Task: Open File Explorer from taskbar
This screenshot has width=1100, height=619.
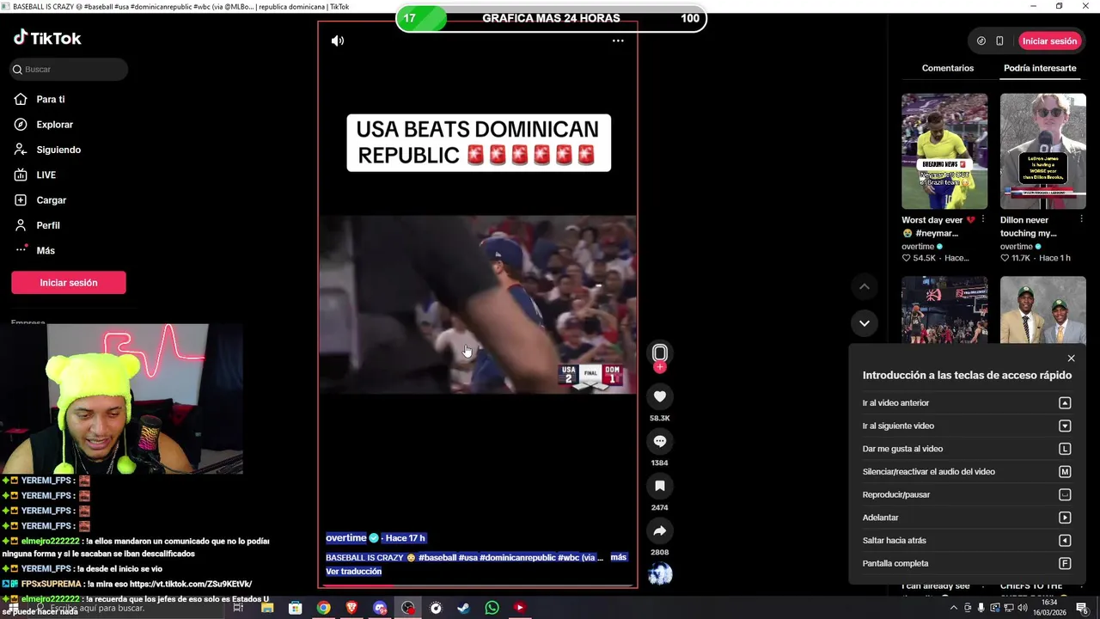Action: click(x=267, y=608)
